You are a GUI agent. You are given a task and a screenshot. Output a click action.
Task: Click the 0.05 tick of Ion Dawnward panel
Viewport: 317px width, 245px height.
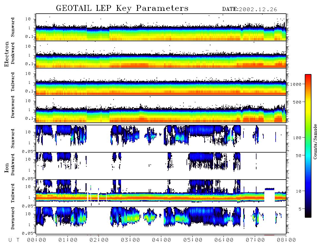[27, 233]
